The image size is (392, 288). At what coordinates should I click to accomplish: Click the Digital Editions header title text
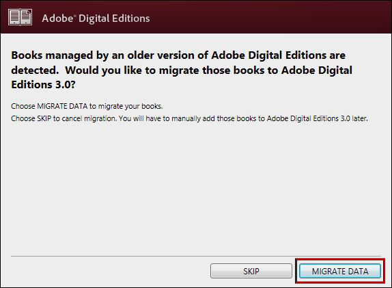coord(114,18)
